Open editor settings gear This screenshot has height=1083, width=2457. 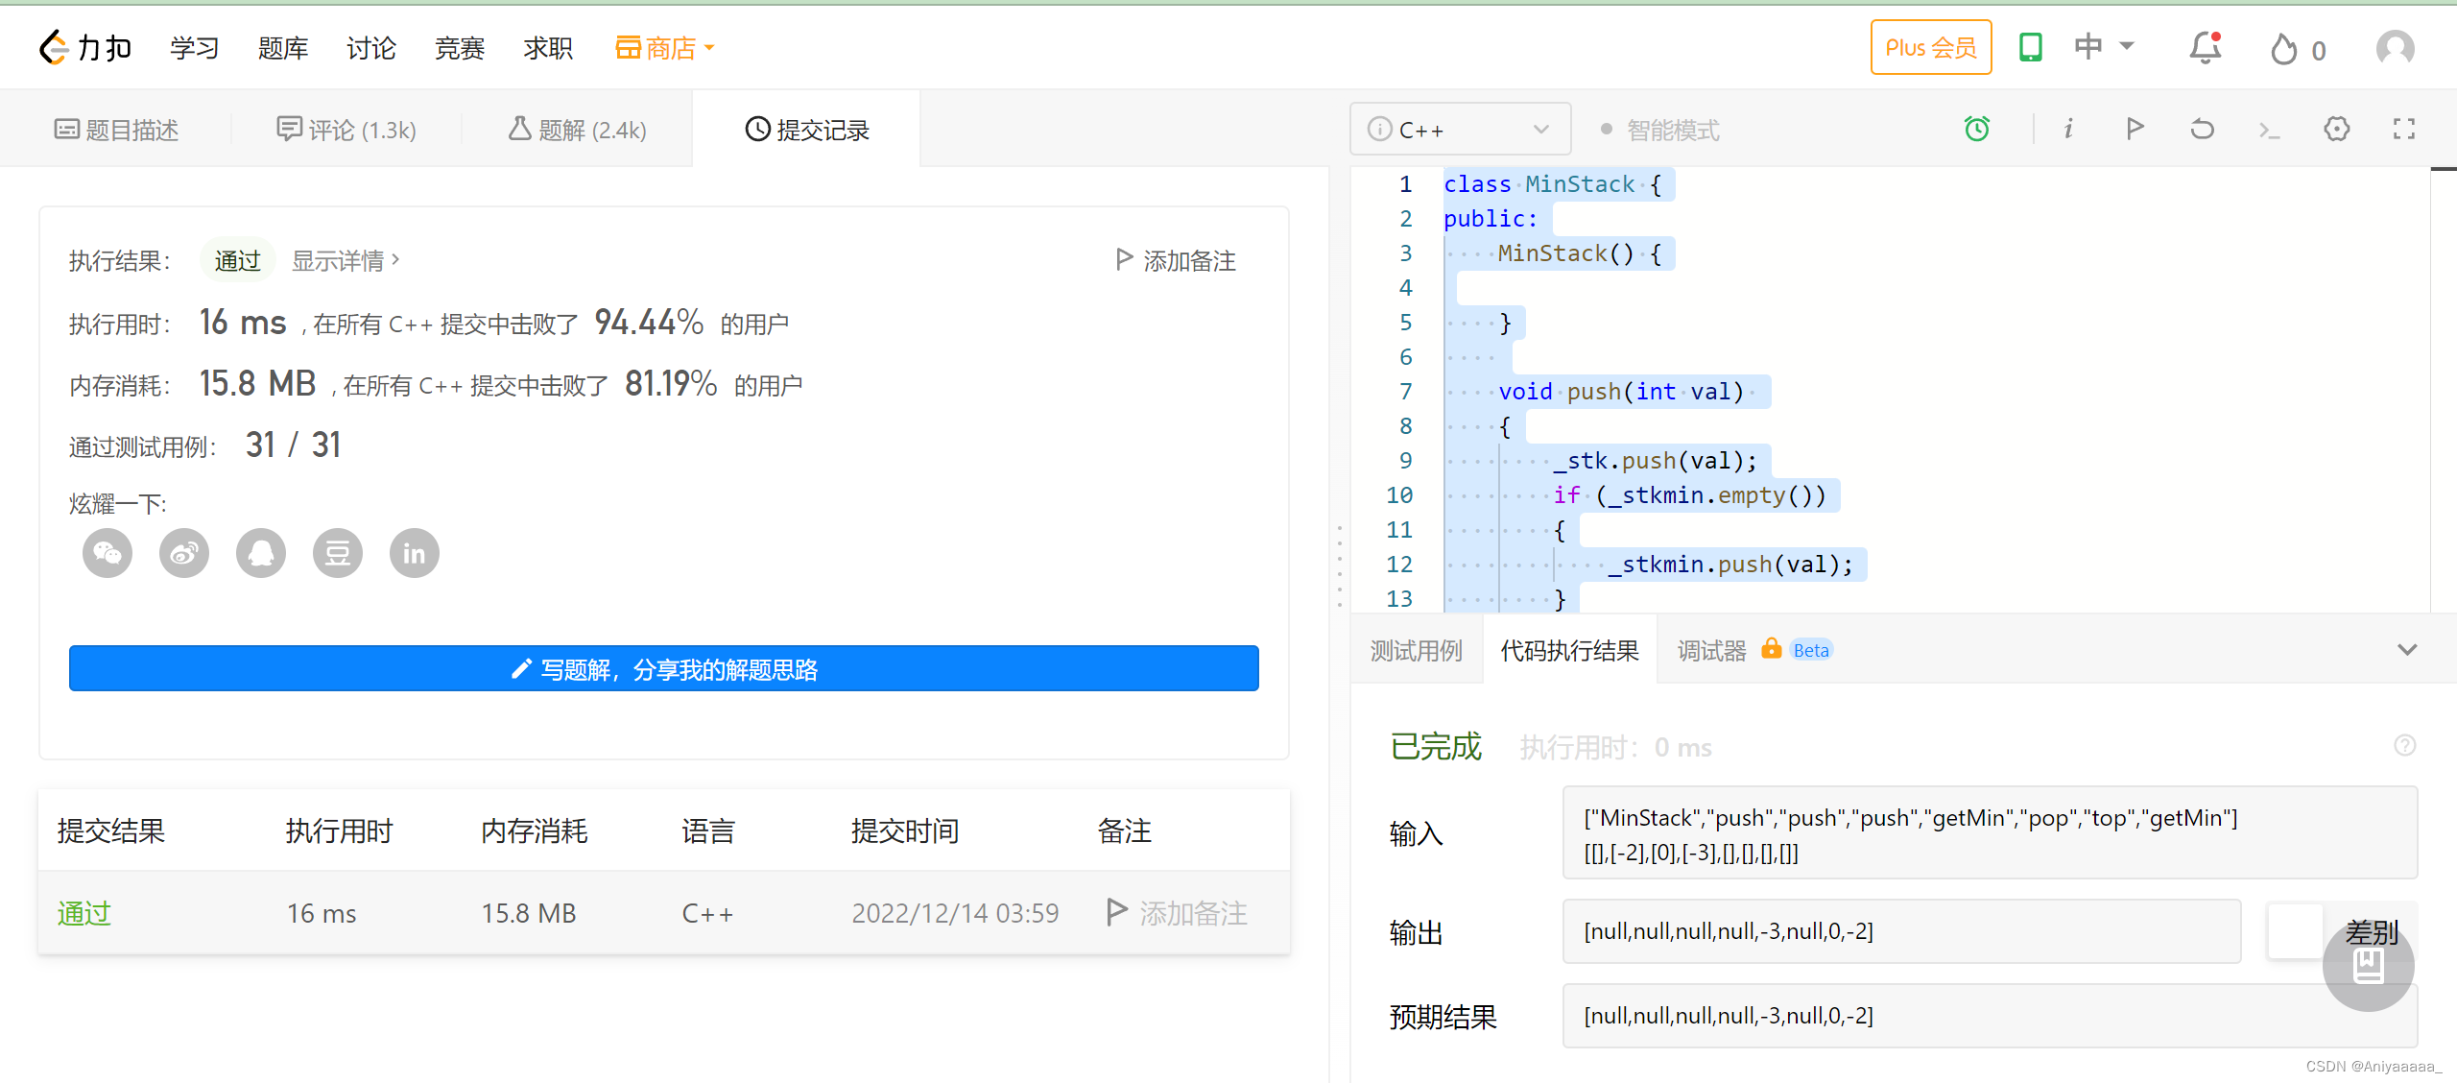click(x=2336, y=129)
